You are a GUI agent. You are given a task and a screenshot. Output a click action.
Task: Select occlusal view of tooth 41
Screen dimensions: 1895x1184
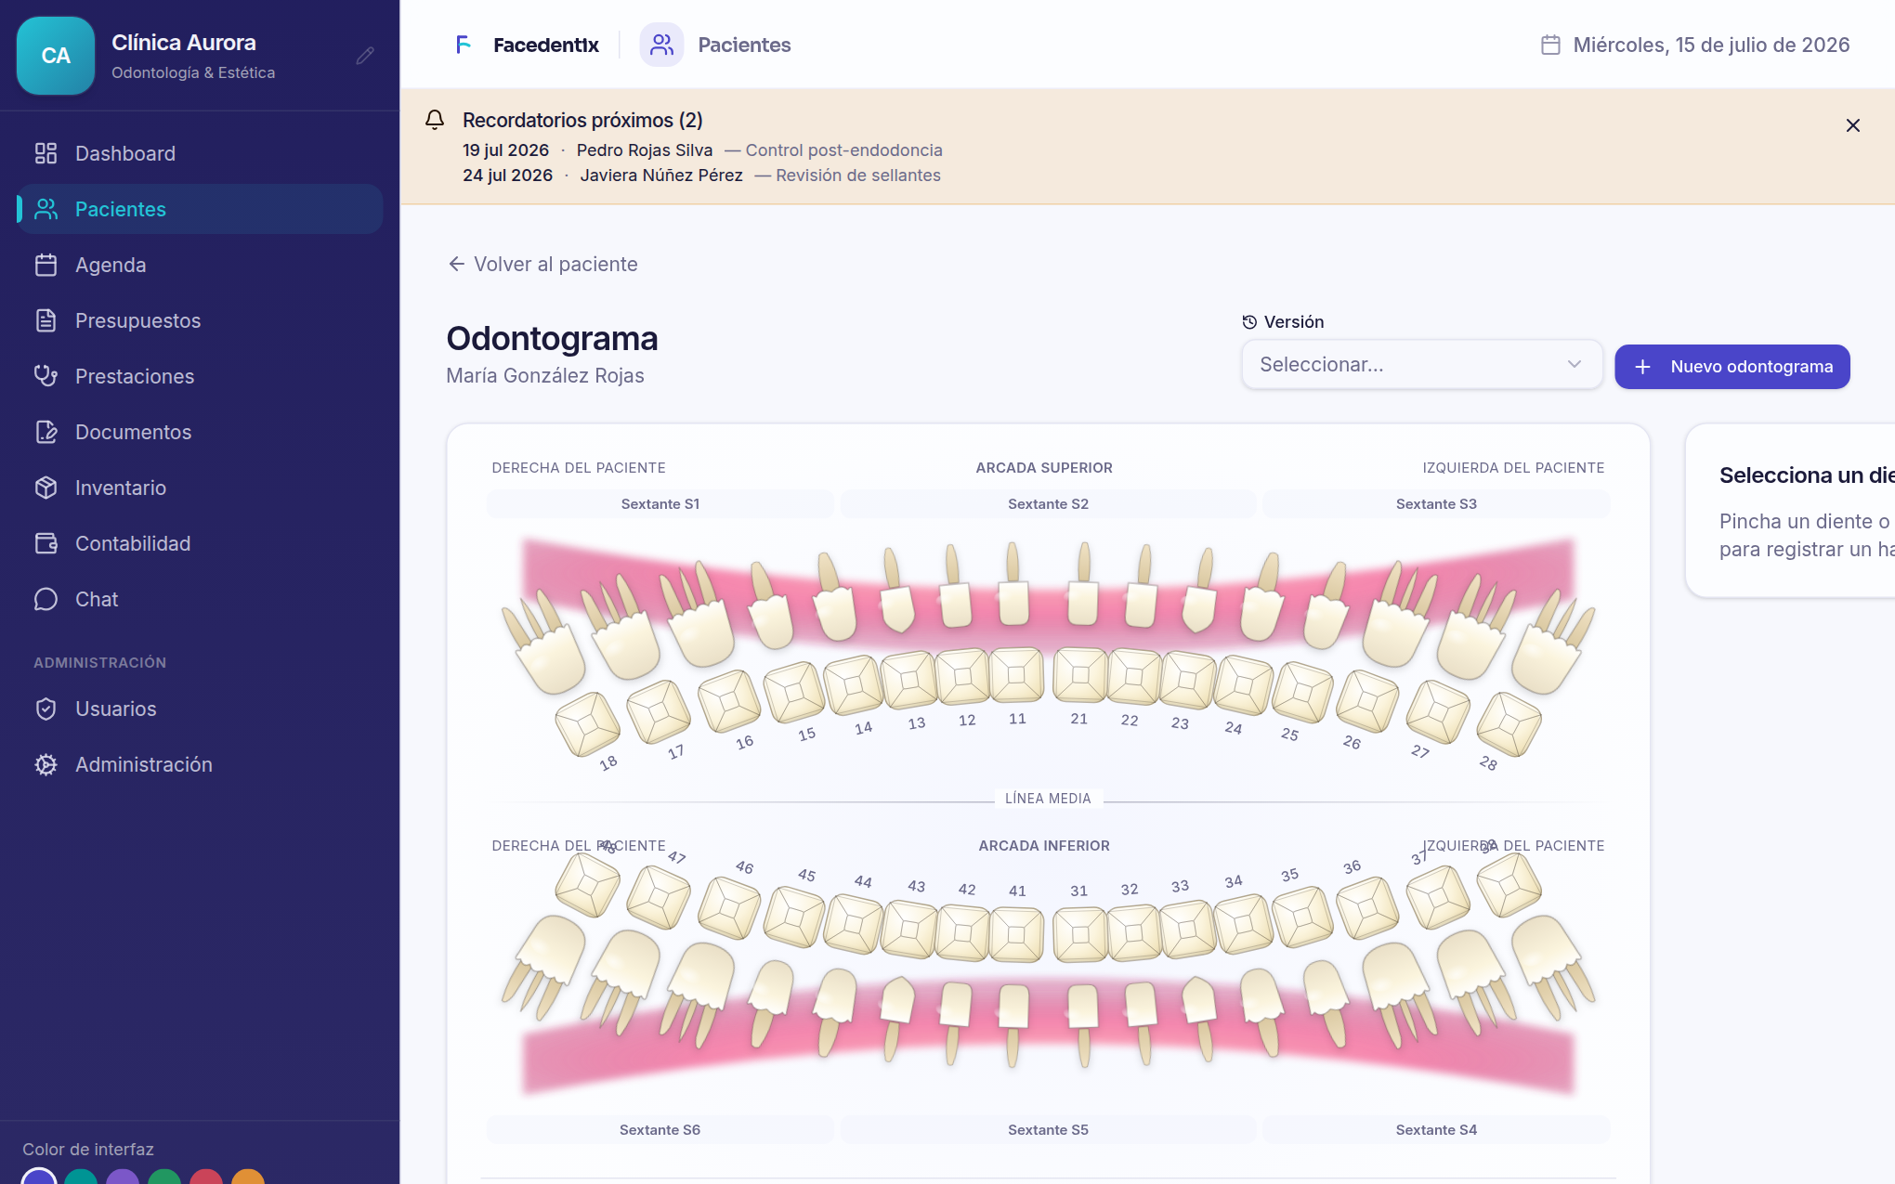[1017, 933]
